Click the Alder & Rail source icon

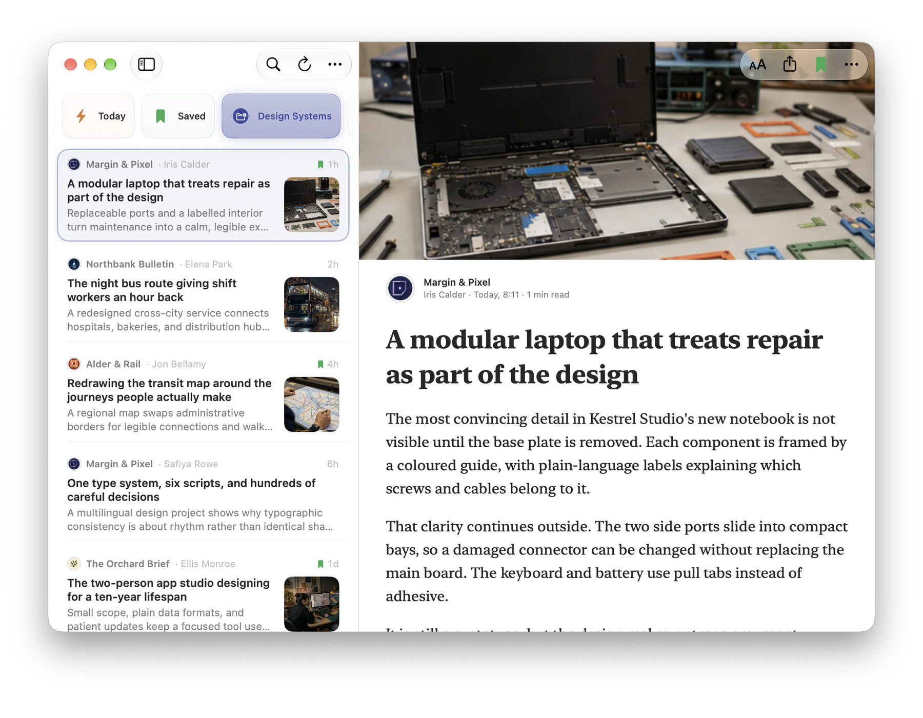click(x=74, y=364)
